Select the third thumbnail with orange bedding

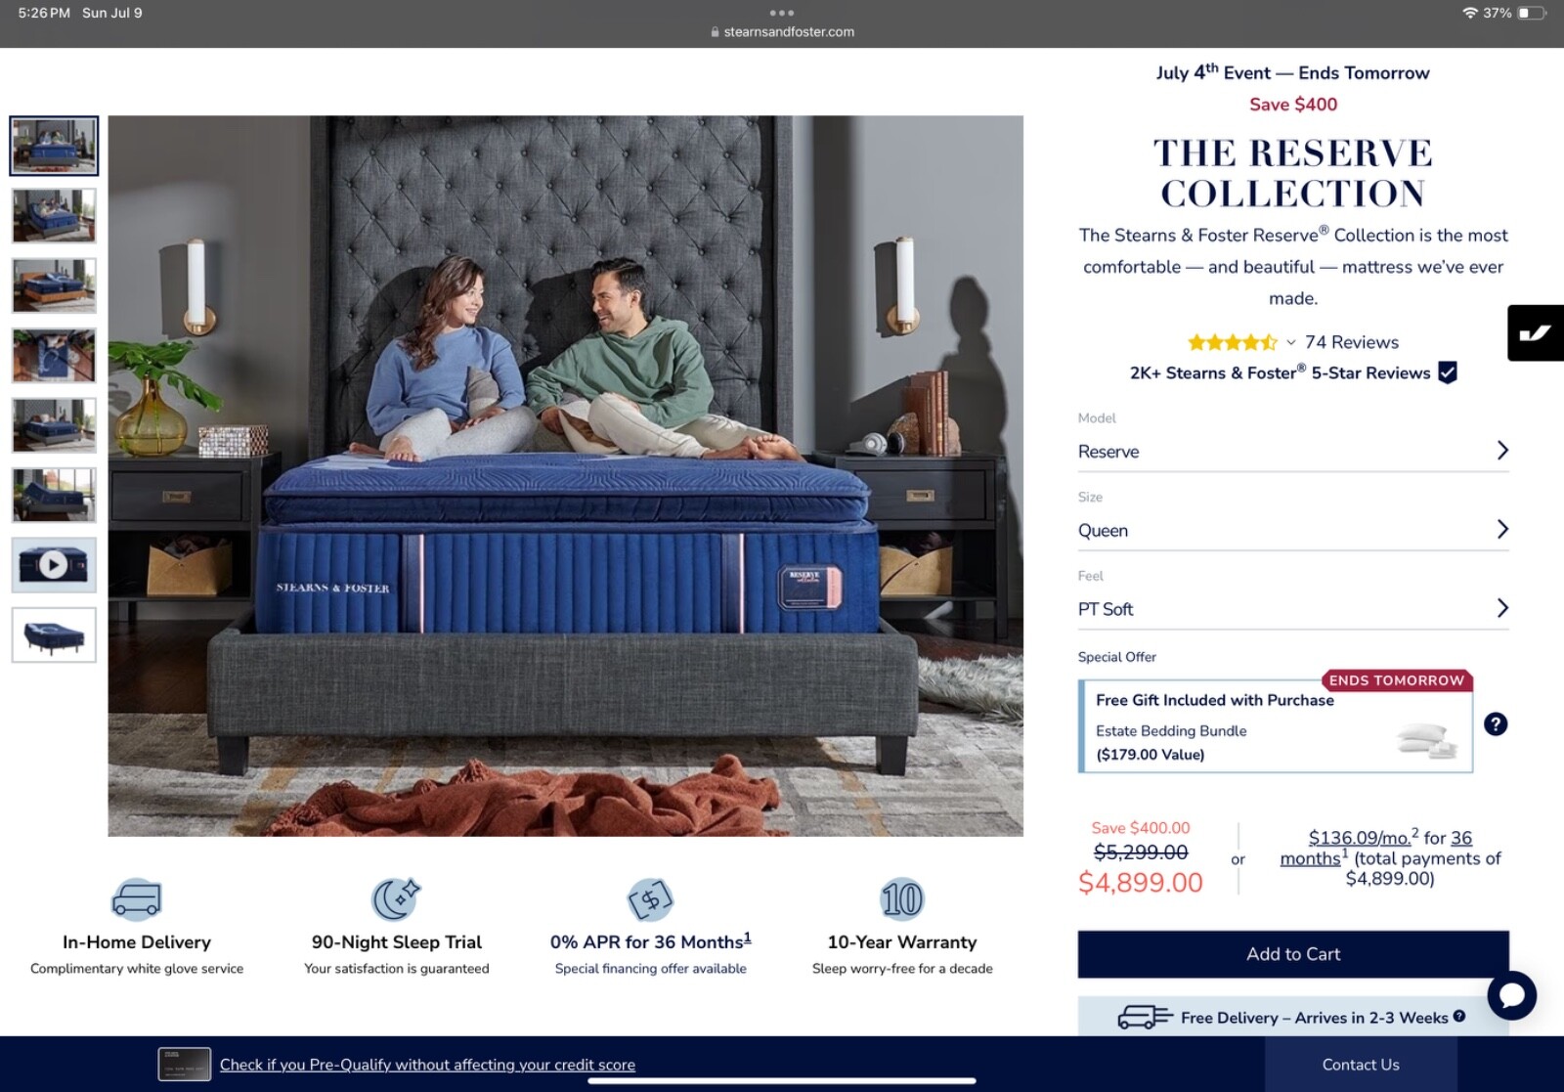coord(54,285)
